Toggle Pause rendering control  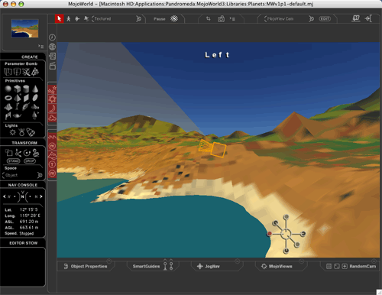tap(160, 19)
